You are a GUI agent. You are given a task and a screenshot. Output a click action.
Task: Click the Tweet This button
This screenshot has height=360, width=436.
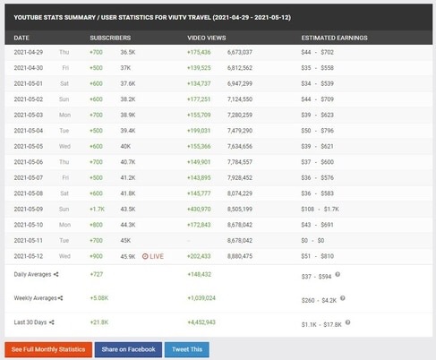coord(187,349)
